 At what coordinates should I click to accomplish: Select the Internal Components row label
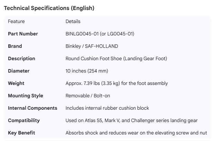(33, 108)
